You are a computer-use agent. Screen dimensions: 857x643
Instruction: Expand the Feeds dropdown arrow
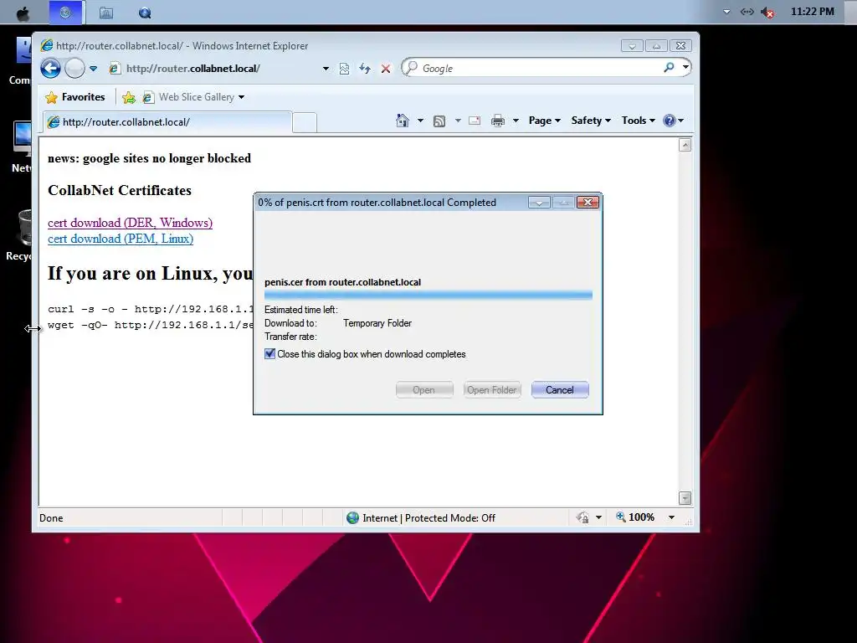click(x=458, y=121)
